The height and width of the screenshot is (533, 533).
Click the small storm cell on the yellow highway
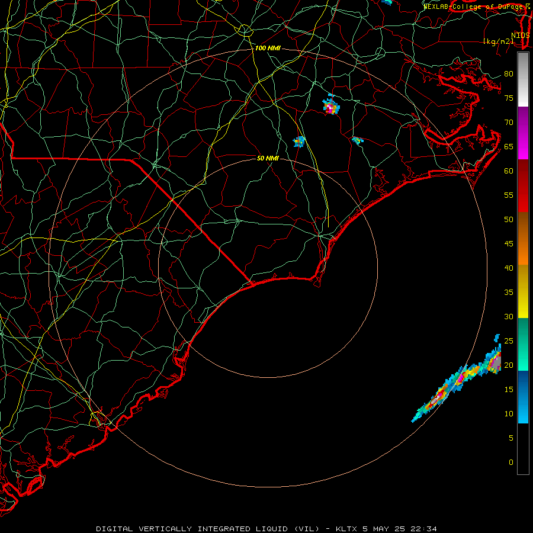click(299, 142)
